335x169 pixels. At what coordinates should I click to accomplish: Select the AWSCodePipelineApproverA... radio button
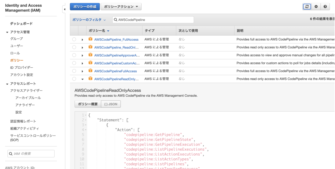tap(74, 55)
